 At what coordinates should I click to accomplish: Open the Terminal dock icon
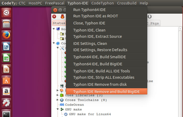tap(6, 113)
